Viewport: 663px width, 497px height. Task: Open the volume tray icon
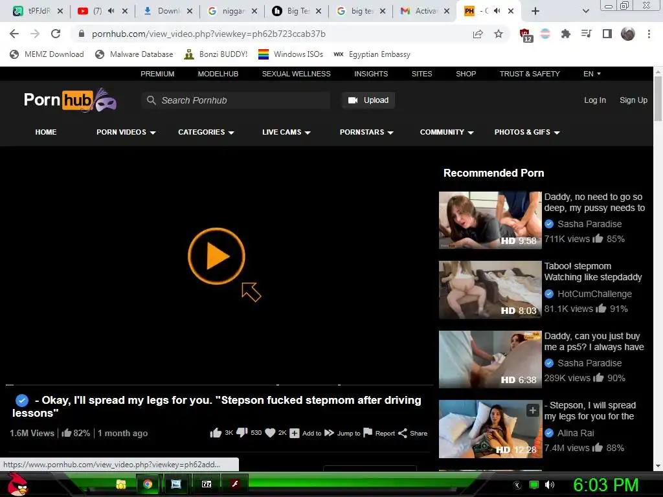pyautogui.click(x=549, y=485)
